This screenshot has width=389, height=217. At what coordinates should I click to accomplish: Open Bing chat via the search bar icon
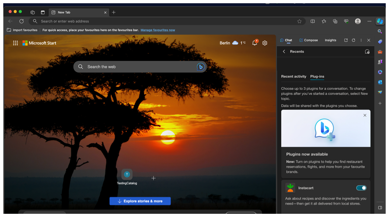point(200,67)
